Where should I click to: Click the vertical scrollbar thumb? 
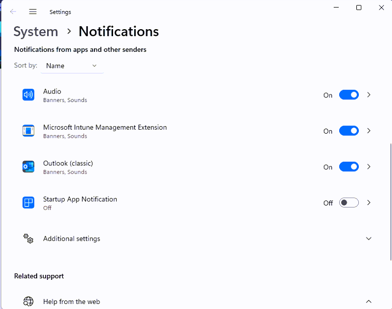click(x=391, y=202)
